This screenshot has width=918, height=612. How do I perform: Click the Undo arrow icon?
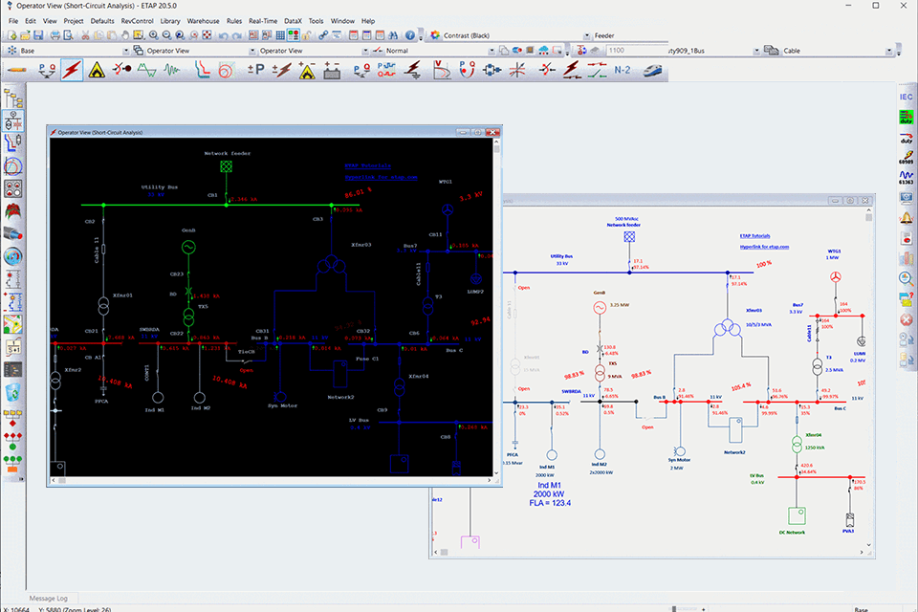coord(223,35)
